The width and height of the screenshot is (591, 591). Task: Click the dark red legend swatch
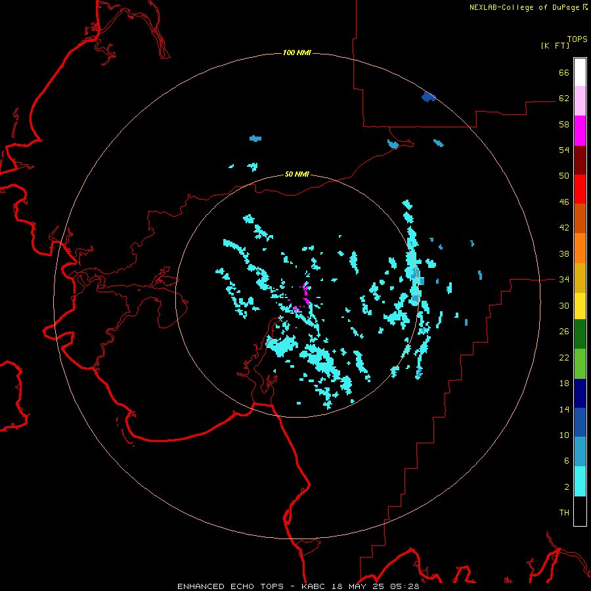580,160
